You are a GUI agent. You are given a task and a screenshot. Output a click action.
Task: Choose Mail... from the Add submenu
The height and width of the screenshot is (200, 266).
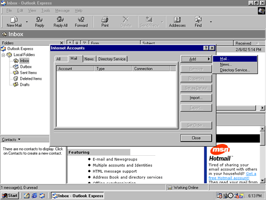(x=235, y=59)
